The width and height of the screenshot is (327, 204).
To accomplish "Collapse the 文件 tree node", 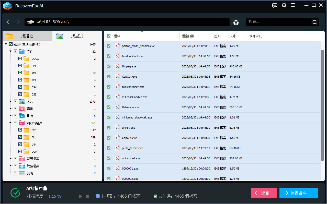I will click(10, 51).
